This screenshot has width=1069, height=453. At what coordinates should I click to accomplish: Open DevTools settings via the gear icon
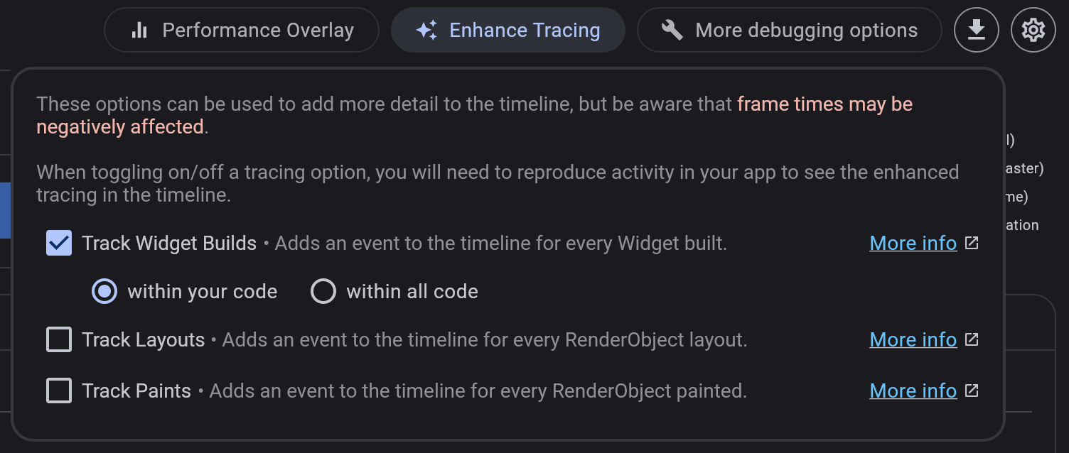(x=1033, y=30)
